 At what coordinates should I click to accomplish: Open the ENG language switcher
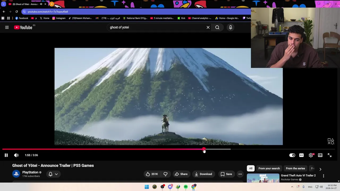click(310, 187)
